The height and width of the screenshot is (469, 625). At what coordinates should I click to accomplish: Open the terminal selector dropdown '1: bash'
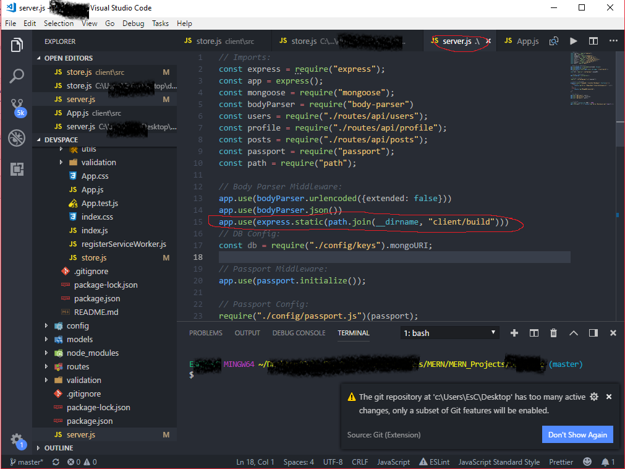(x=449, y=333)
